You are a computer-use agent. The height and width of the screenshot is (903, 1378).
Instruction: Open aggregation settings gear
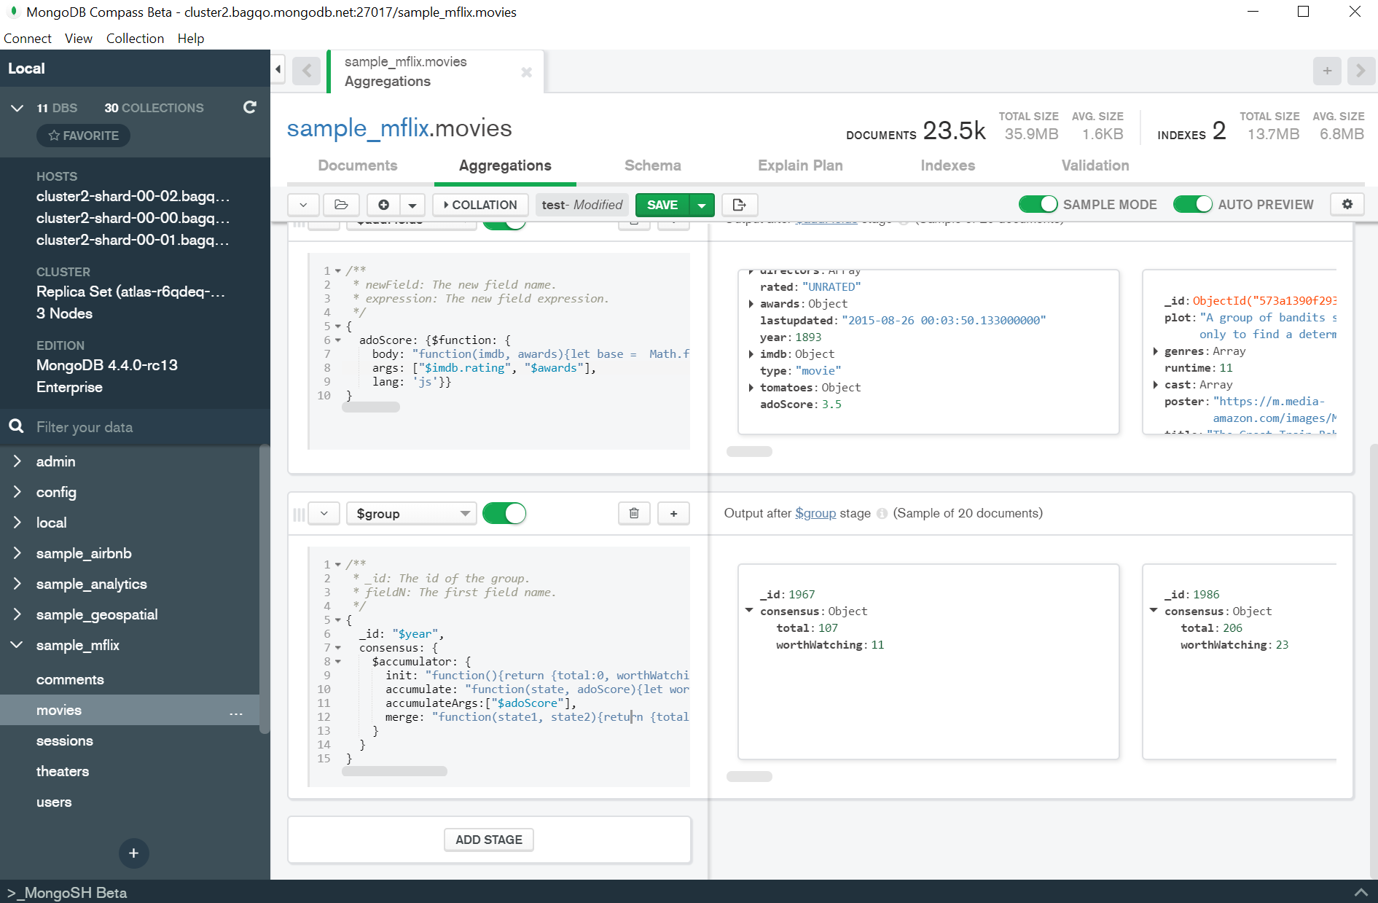[1347, 205]
